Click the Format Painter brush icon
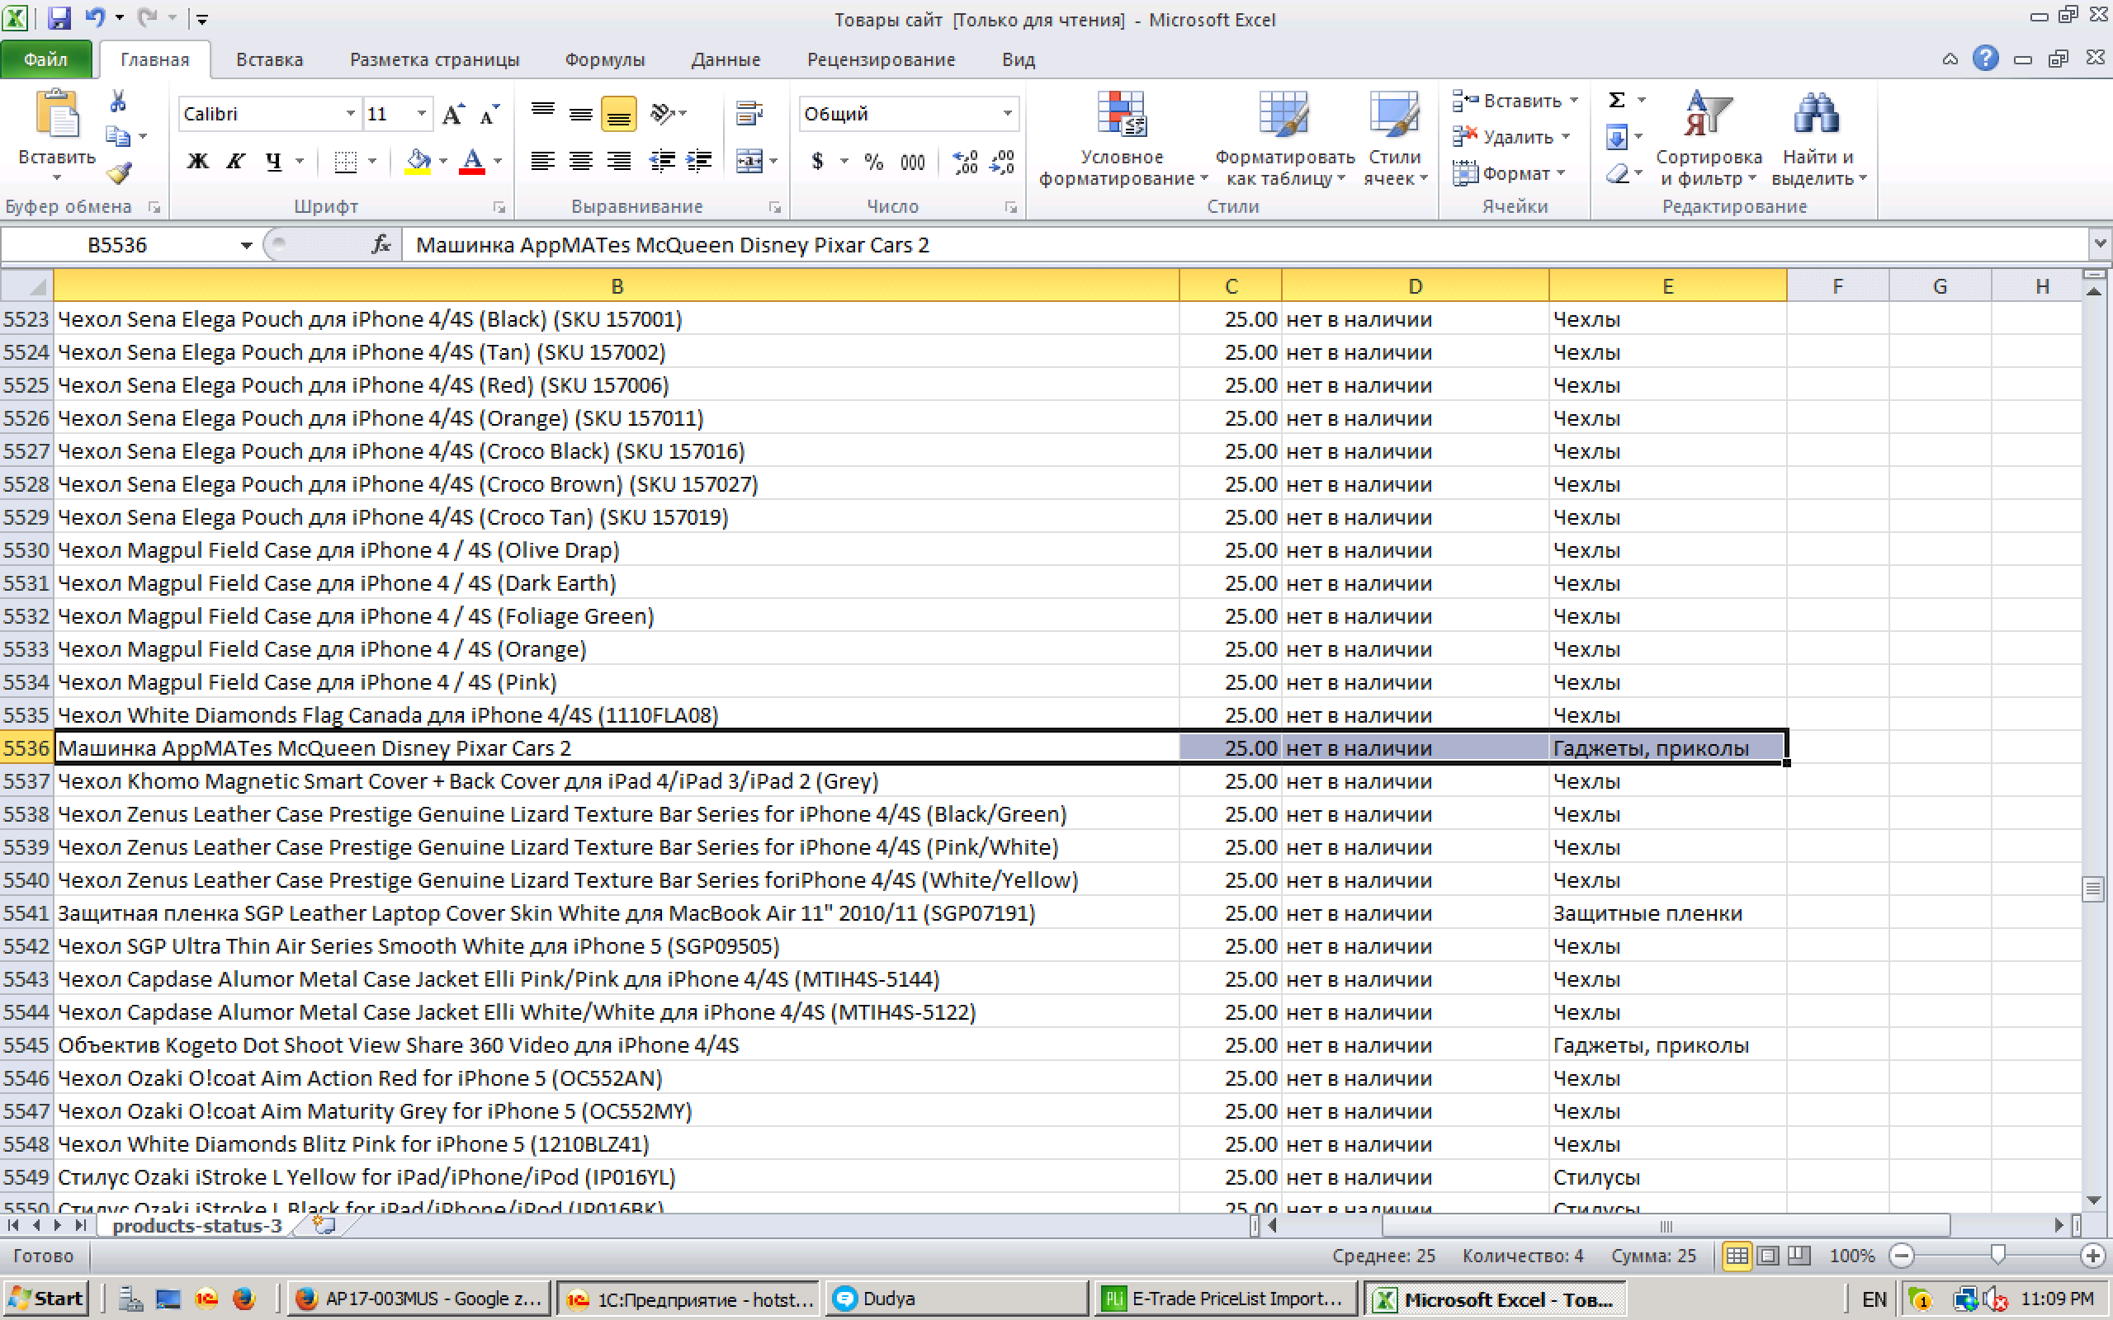 tap(118, 173)
